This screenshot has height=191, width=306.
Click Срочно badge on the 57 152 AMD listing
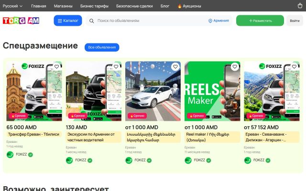[x=256, y=116]
